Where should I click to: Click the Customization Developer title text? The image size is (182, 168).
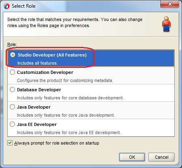click(x=45, y=72)
